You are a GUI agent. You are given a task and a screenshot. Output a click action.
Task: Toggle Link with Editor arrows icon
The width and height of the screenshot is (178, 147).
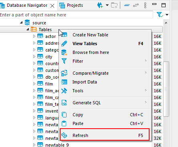point(136,5)
